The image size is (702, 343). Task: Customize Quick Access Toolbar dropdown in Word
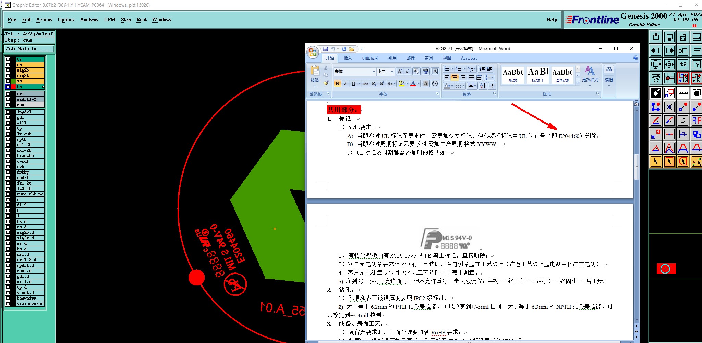[362, 49]
